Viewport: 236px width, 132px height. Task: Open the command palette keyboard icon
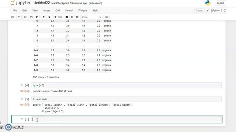pyautogui.click(x=107, y=17)
